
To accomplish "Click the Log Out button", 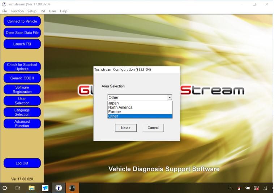I will (x=22, y=163).
